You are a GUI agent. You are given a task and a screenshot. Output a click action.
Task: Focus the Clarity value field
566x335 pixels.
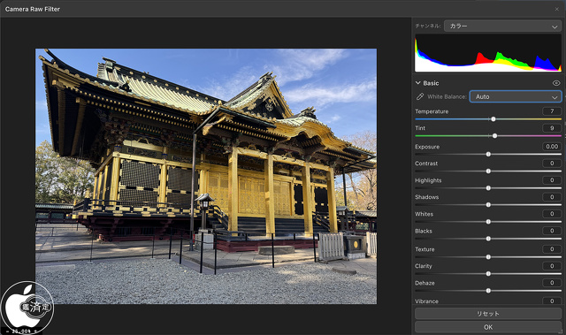coord(552,266)
